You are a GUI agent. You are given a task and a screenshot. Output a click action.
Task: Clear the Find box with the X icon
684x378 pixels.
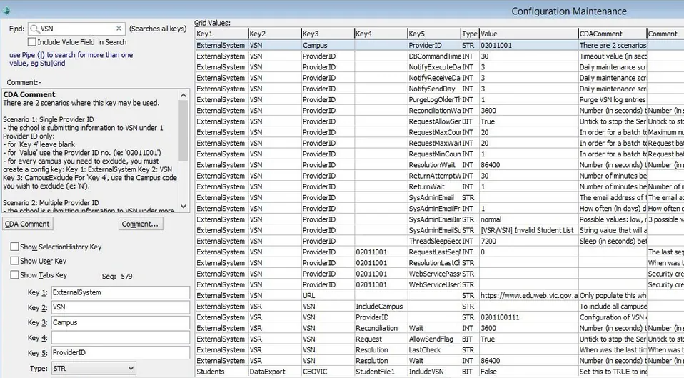tap(119, 29)
